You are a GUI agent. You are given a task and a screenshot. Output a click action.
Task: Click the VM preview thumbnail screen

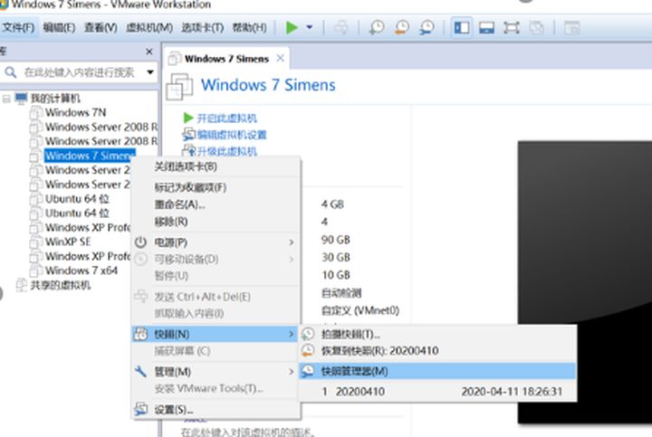[x=585, y=282]
